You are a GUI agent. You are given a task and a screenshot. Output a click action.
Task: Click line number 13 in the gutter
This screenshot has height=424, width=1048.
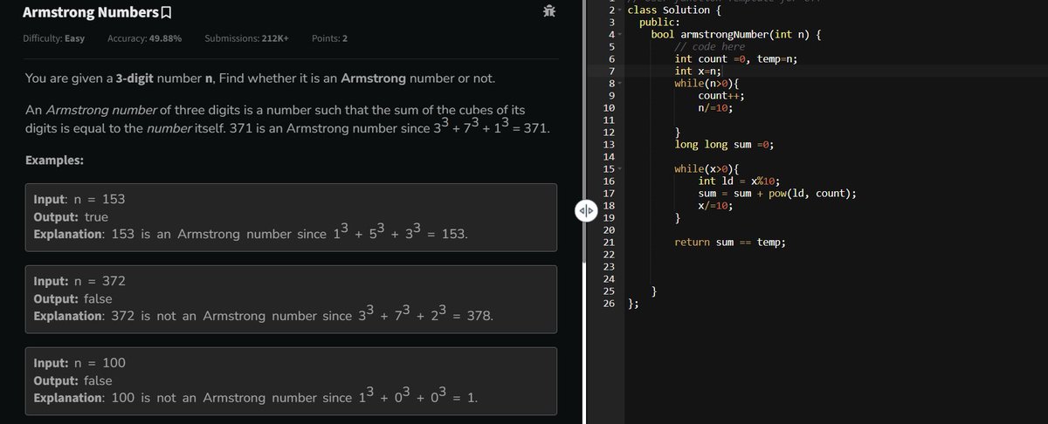[610, 144]
